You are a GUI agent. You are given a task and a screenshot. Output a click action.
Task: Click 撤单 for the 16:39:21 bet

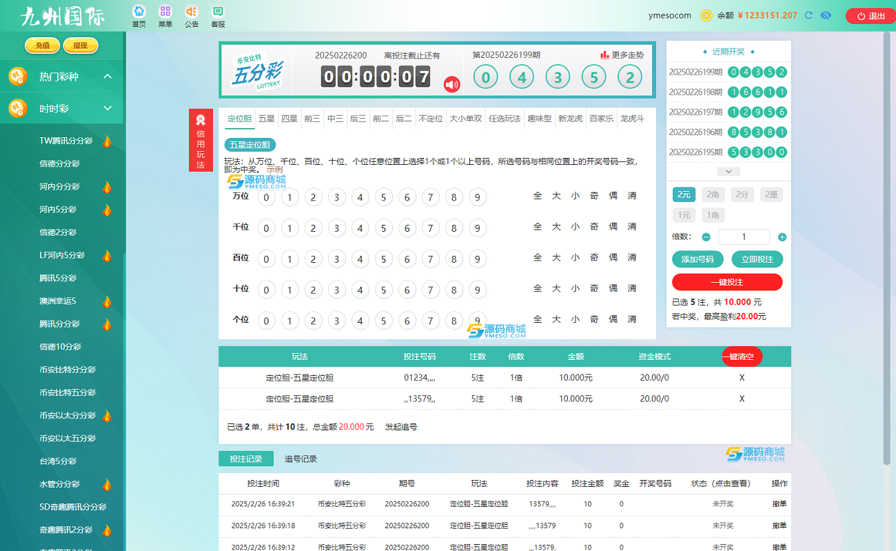tap(779, 504)
